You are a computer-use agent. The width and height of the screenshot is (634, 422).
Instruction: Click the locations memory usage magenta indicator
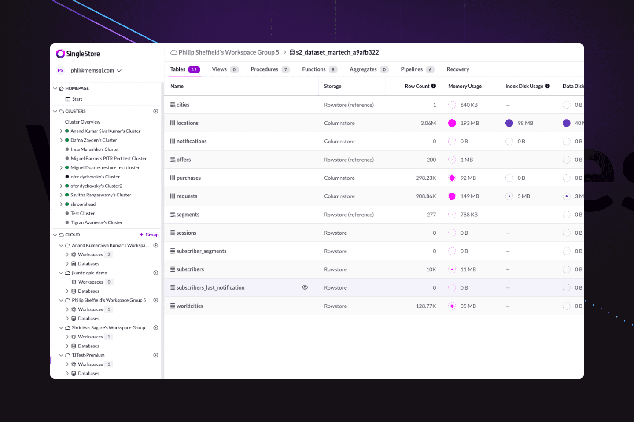pyautogui.click(x=452, y=123)
